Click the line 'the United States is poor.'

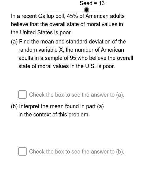41,33
